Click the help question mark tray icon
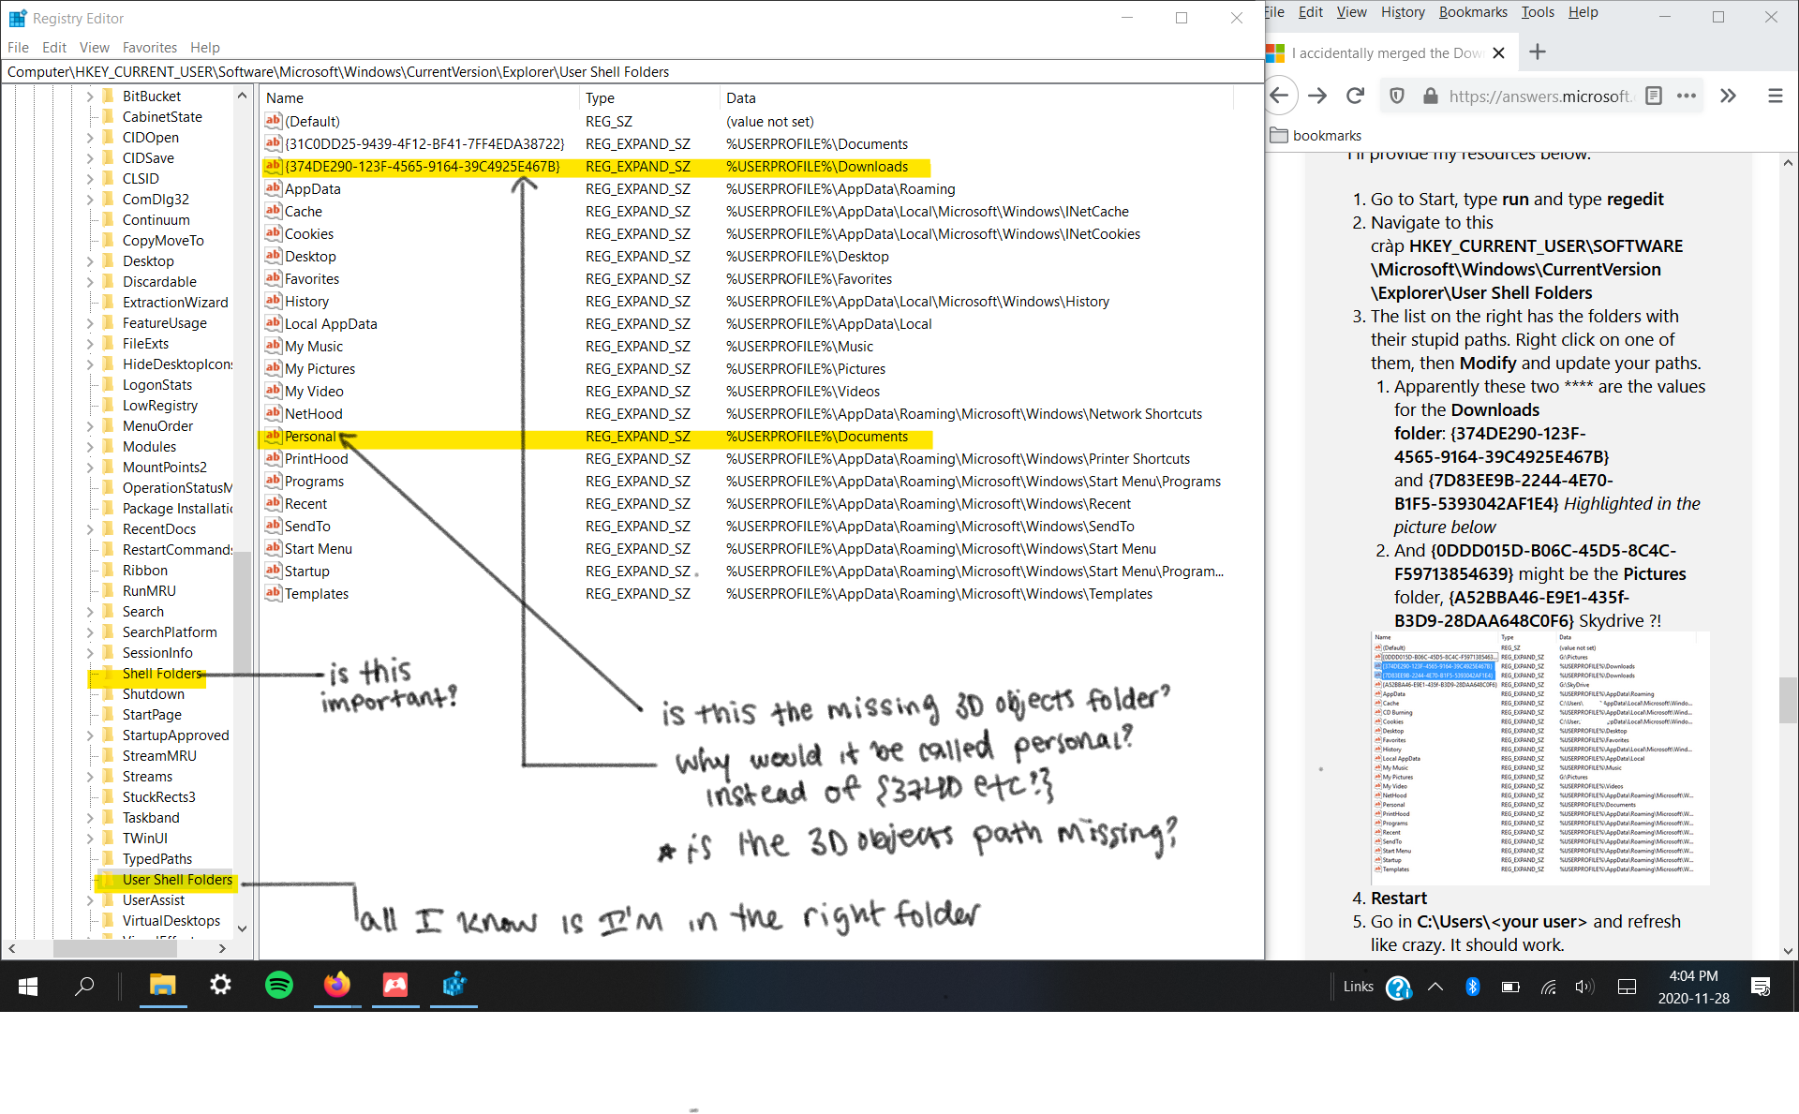Viewport: 1799px width, 1114px height. (1398, 987)
